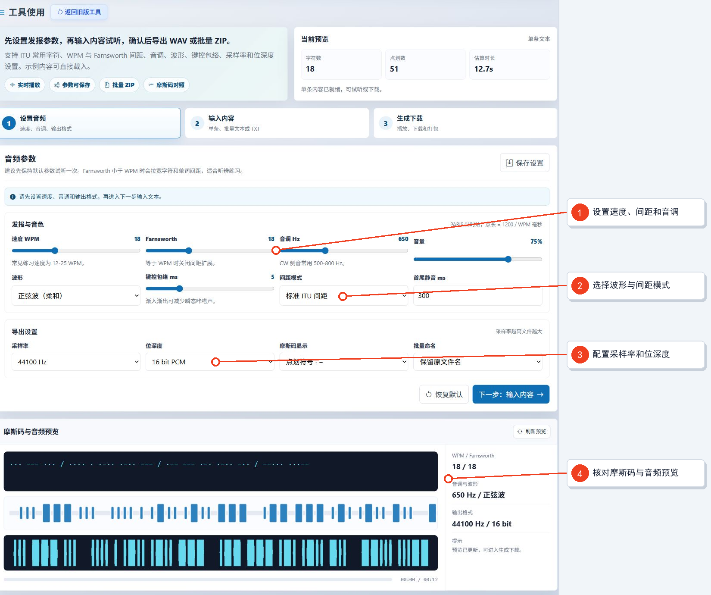Click the light waveform preview strip

[x=221, y=513]
